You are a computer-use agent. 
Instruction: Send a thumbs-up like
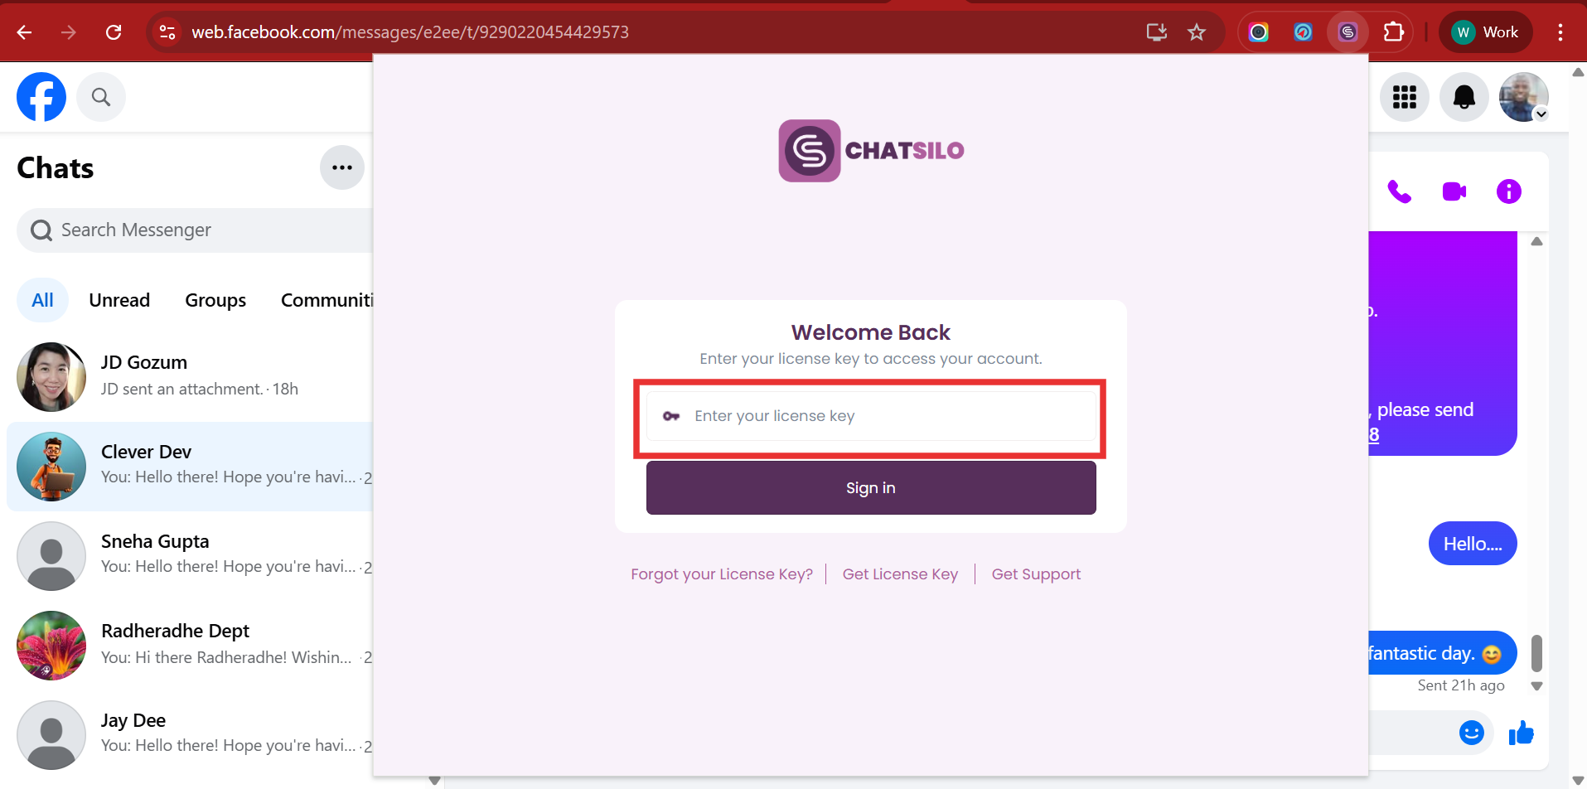[x=1522, y=733]
